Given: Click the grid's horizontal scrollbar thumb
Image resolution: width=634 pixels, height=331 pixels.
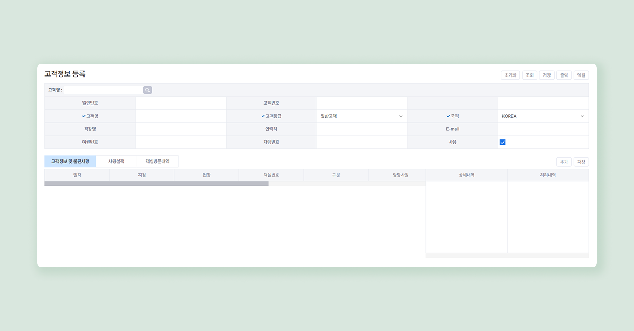Looking at the screenshot, I should pyautogui.click(x=157, y=184).
